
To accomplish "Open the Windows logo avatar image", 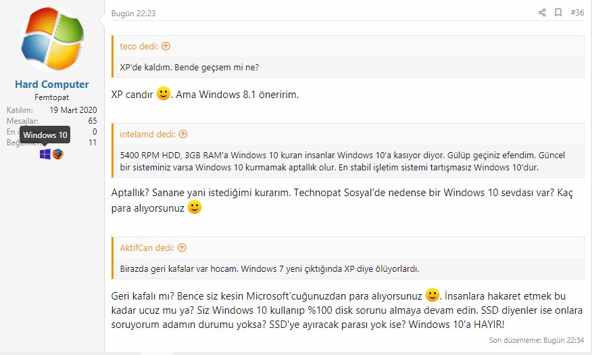I will [x=52, y=39].
